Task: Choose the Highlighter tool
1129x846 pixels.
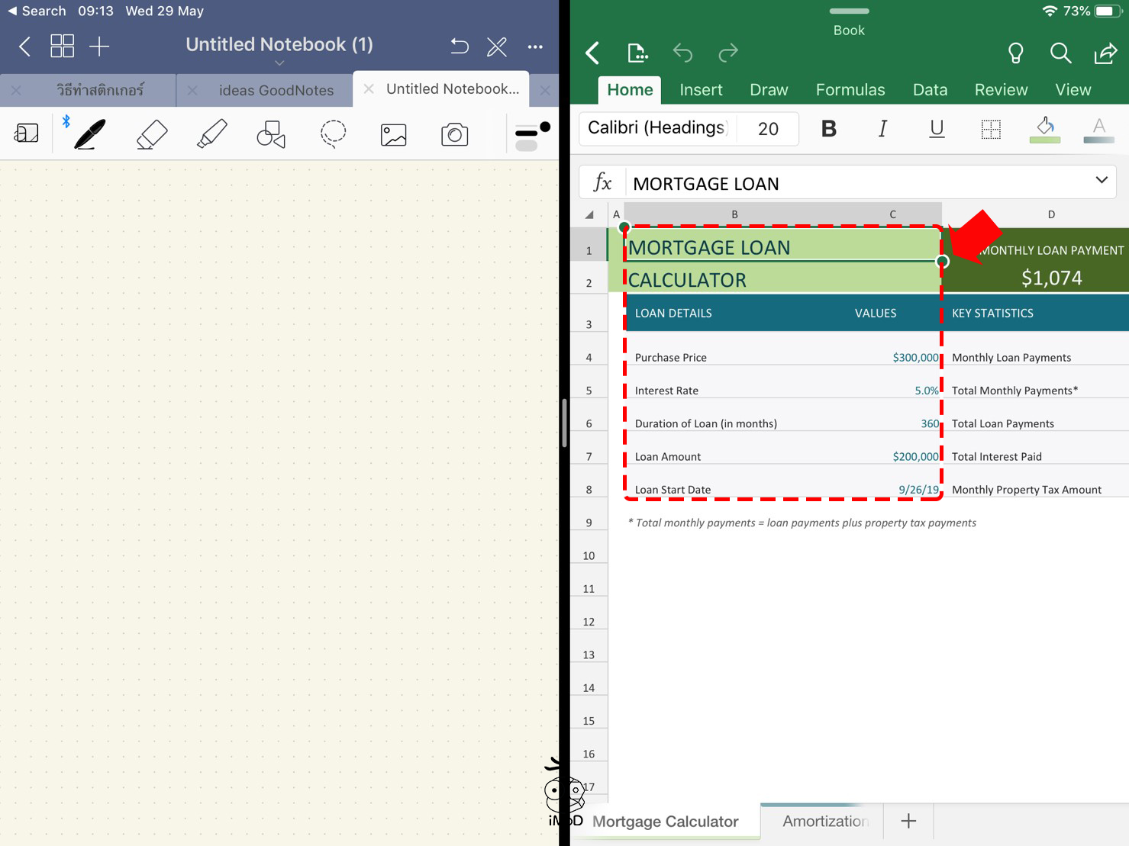Action: point(211,134)
